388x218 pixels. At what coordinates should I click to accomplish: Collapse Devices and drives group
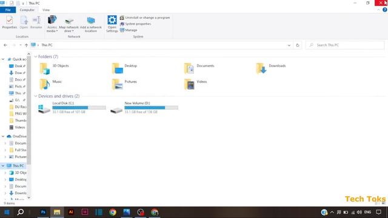tap(35, 96)
